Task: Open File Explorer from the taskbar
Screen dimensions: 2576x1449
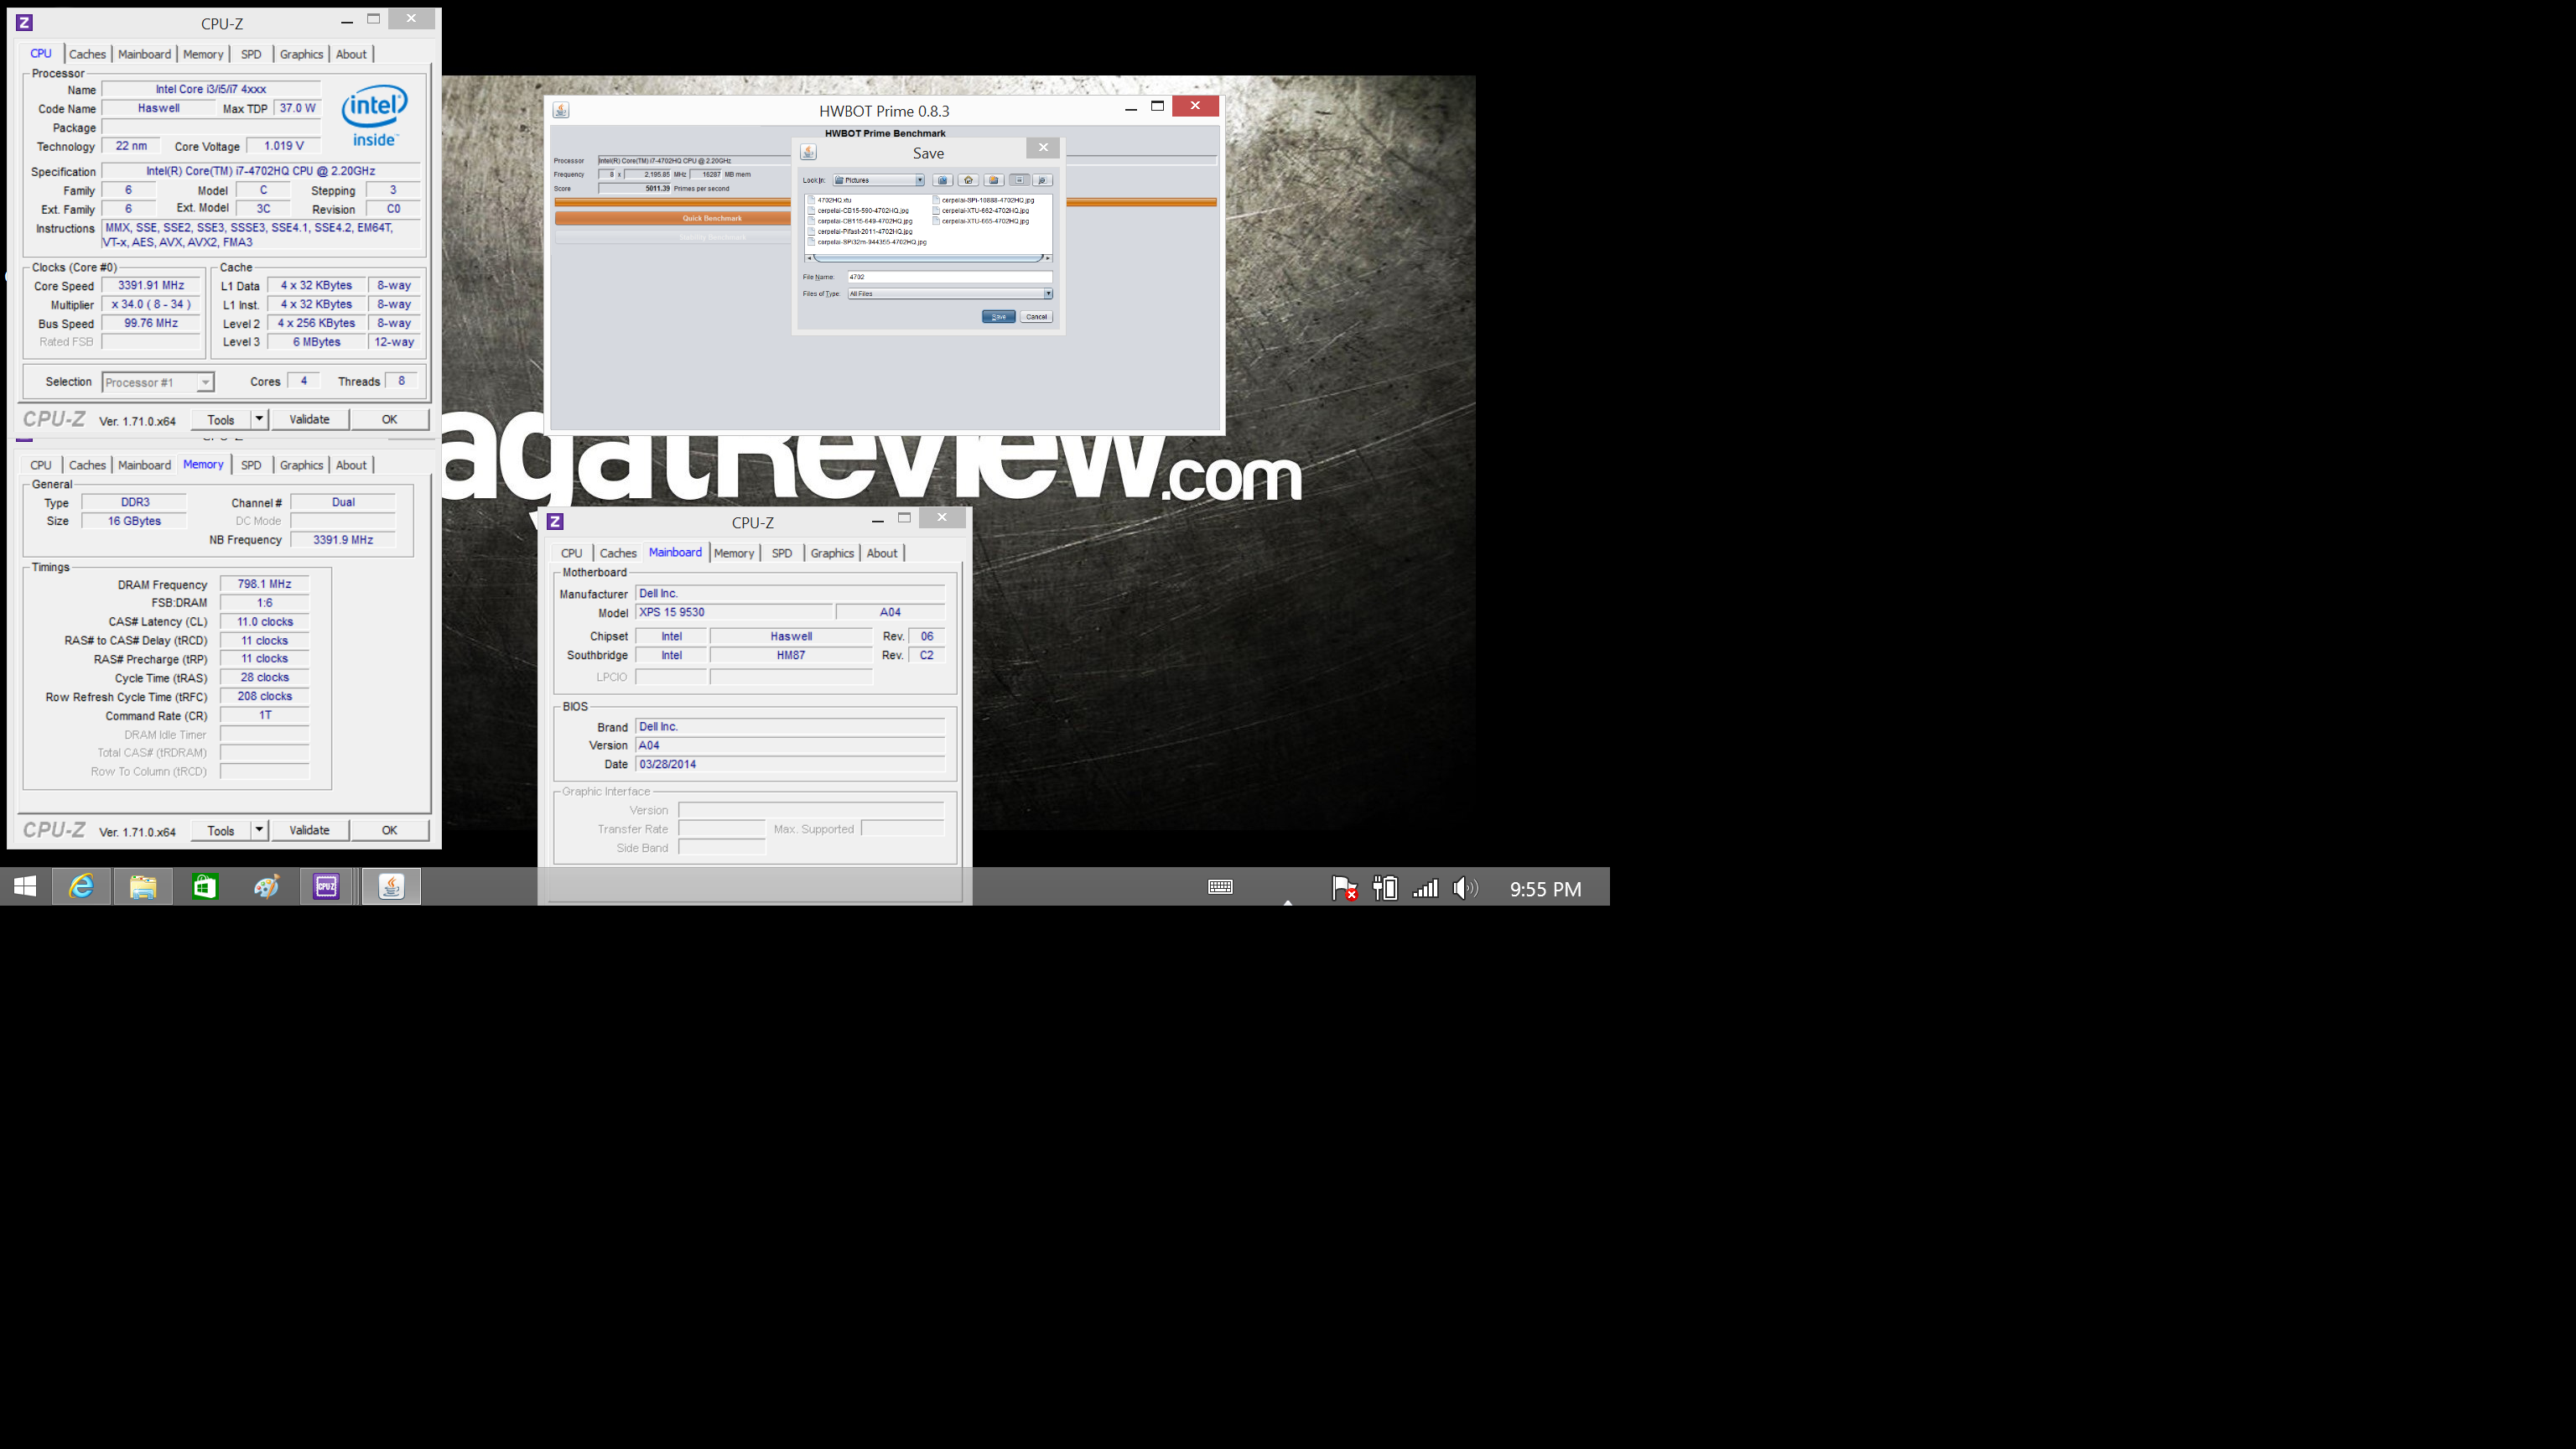Action: point(143,887)
